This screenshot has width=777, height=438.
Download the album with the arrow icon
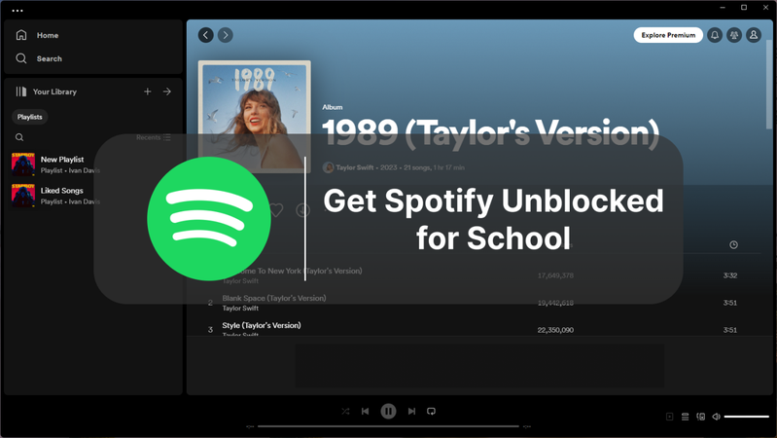click(x=302, y=210)
